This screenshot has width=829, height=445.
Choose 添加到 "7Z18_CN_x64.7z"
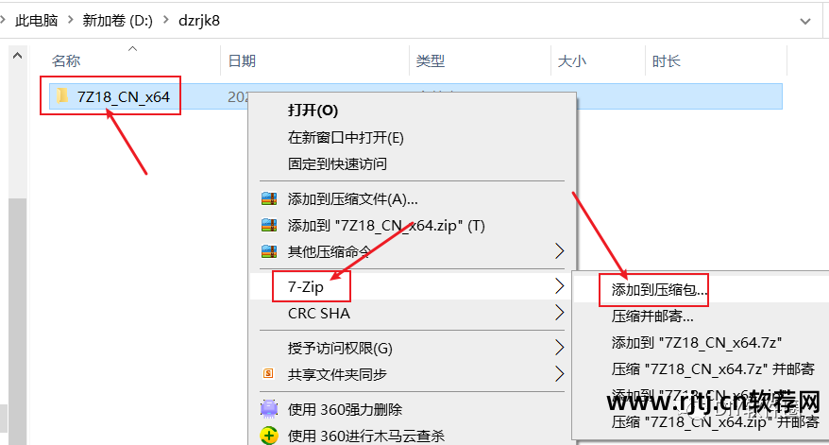tap(696, 343)
